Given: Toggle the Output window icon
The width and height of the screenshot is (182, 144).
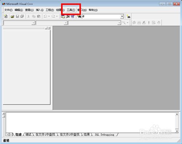Looking at the screenshot, I should (x=68, y=17).
